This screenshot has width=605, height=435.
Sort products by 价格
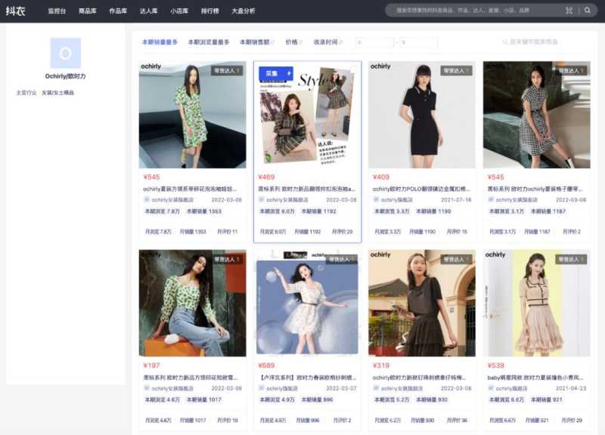[293, 42]
